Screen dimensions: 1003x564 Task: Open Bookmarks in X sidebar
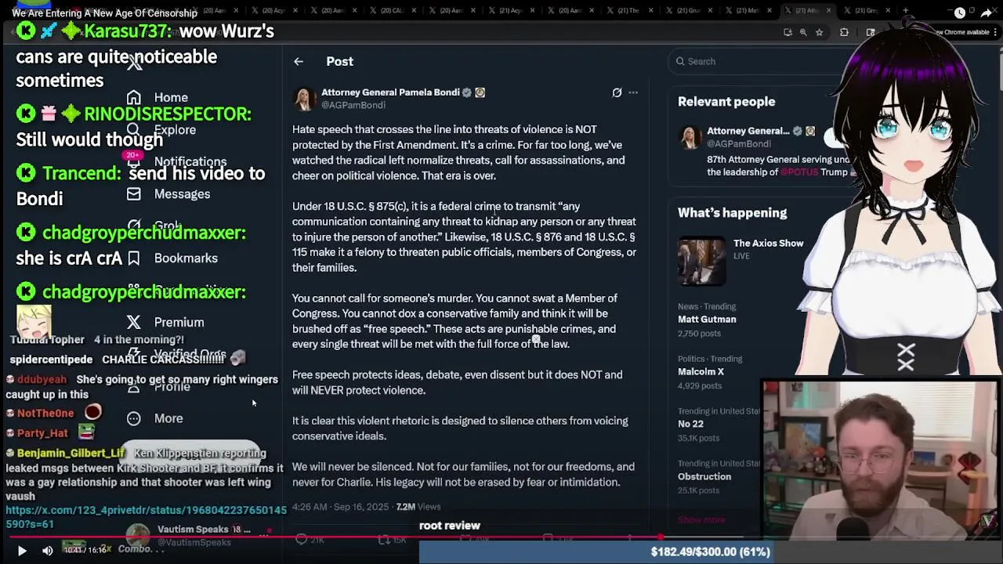click(186, 258)
